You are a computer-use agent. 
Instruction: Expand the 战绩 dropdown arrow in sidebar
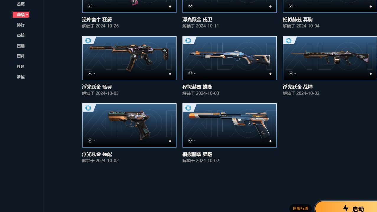[x=27, y=14]
